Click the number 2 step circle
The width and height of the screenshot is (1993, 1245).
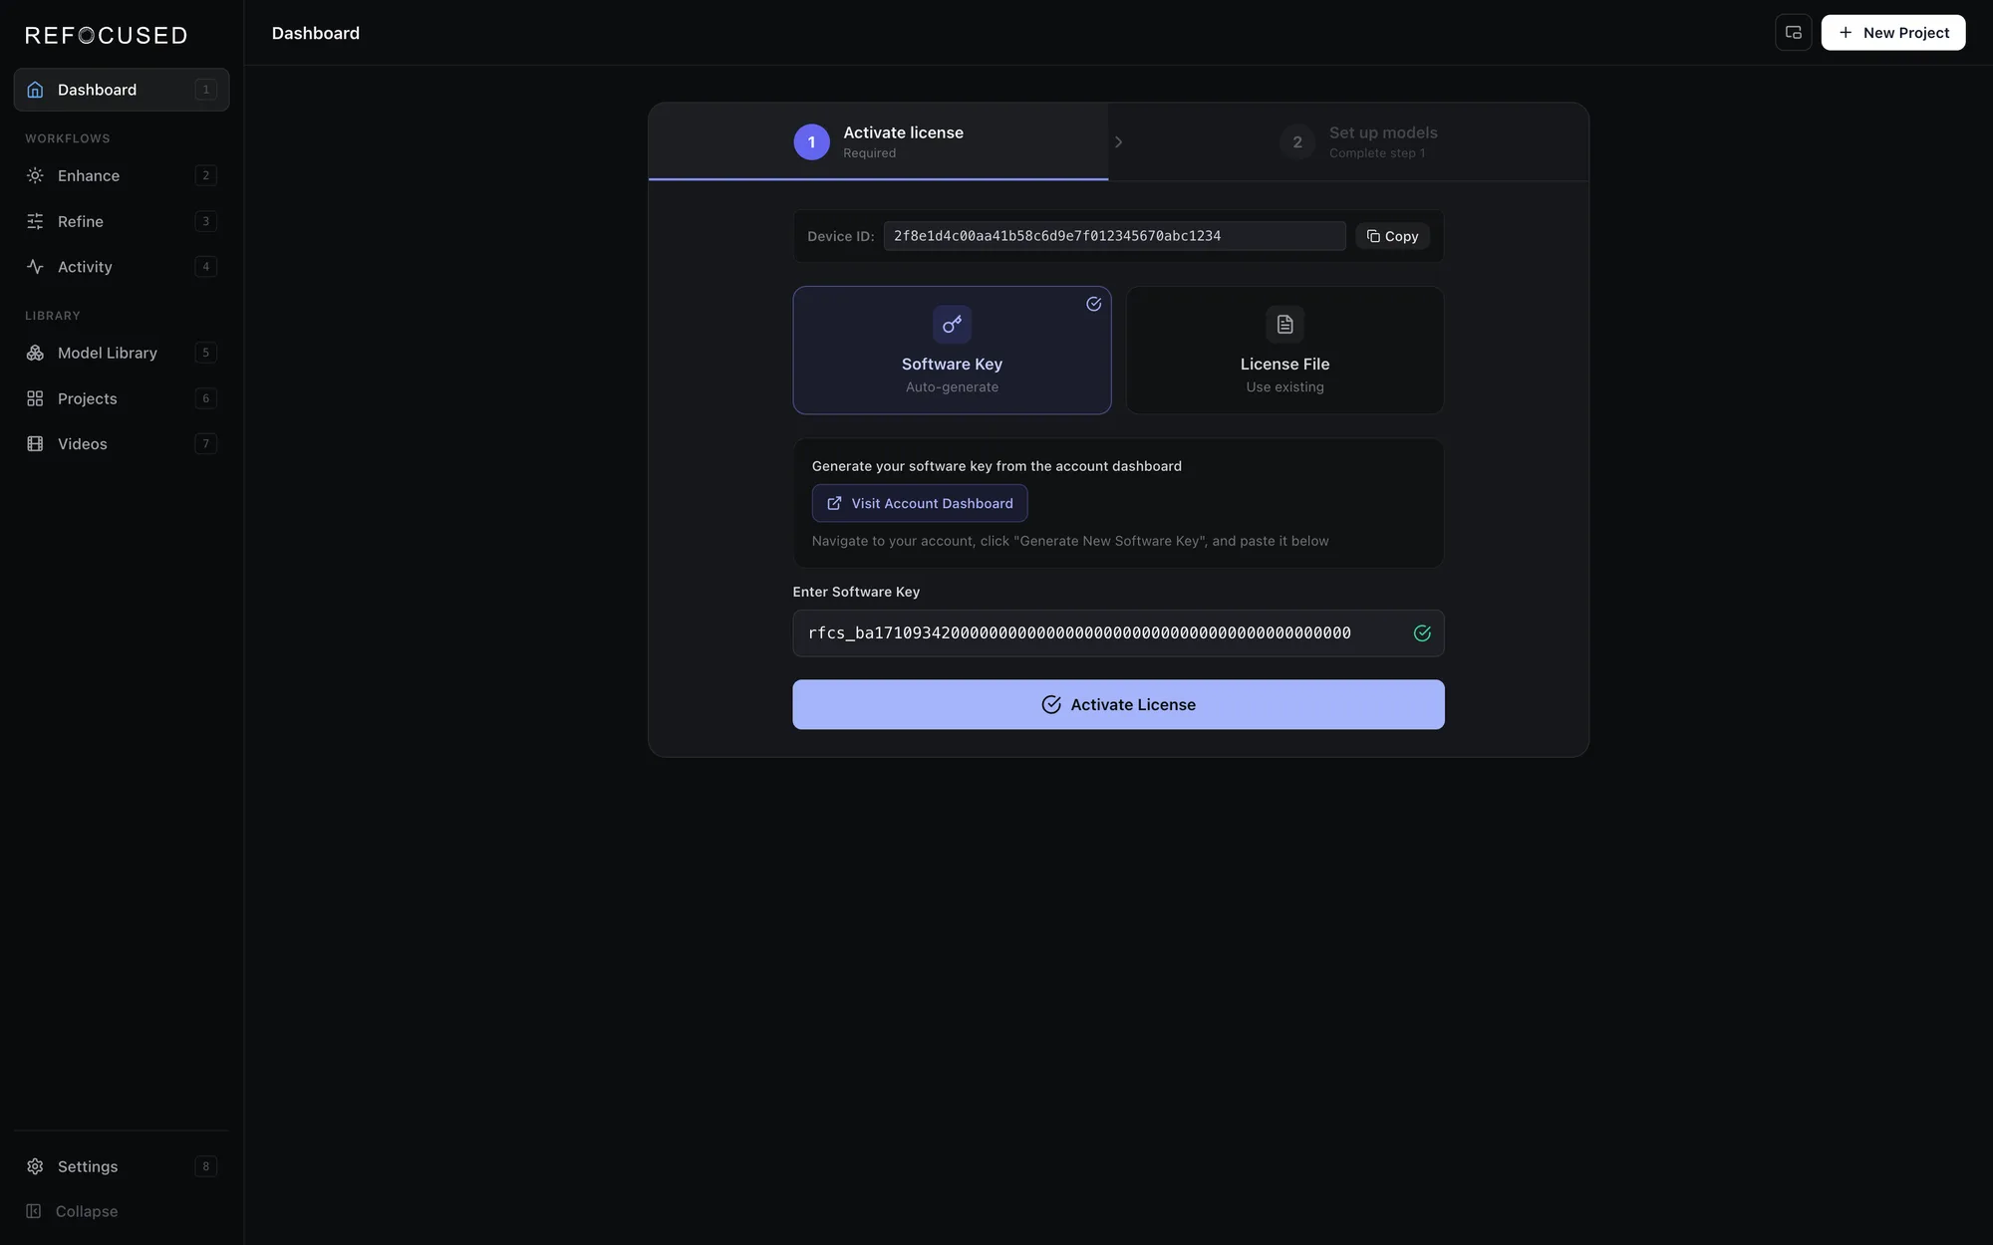coord(1297,142)
